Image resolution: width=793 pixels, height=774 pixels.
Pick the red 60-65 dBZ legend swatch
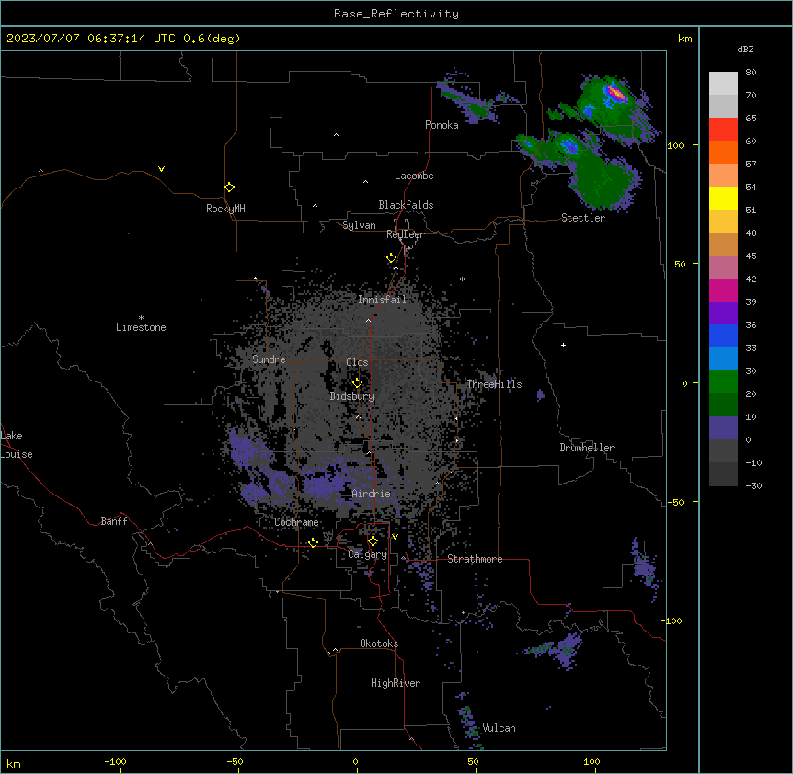[x=723, y=130]
